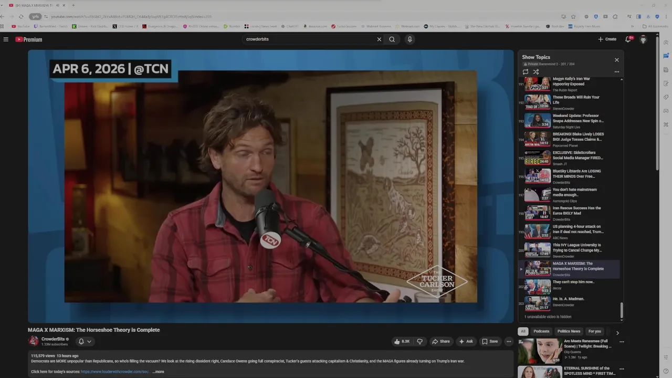Dislike the video

(419, 341)
